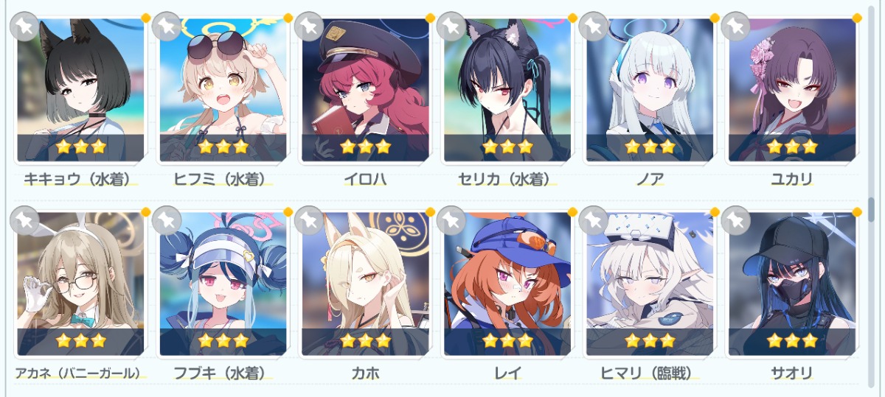The width and height of the screenshot is (885, 397).
Task: Click pin icon on カホ card
Action: click(x=309, y=220)
